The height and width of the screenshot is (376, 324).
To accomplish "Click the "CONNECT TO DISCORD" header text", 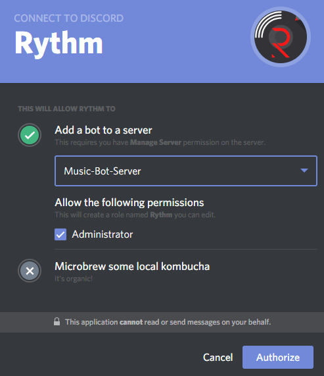I will (x=68, y=18).
